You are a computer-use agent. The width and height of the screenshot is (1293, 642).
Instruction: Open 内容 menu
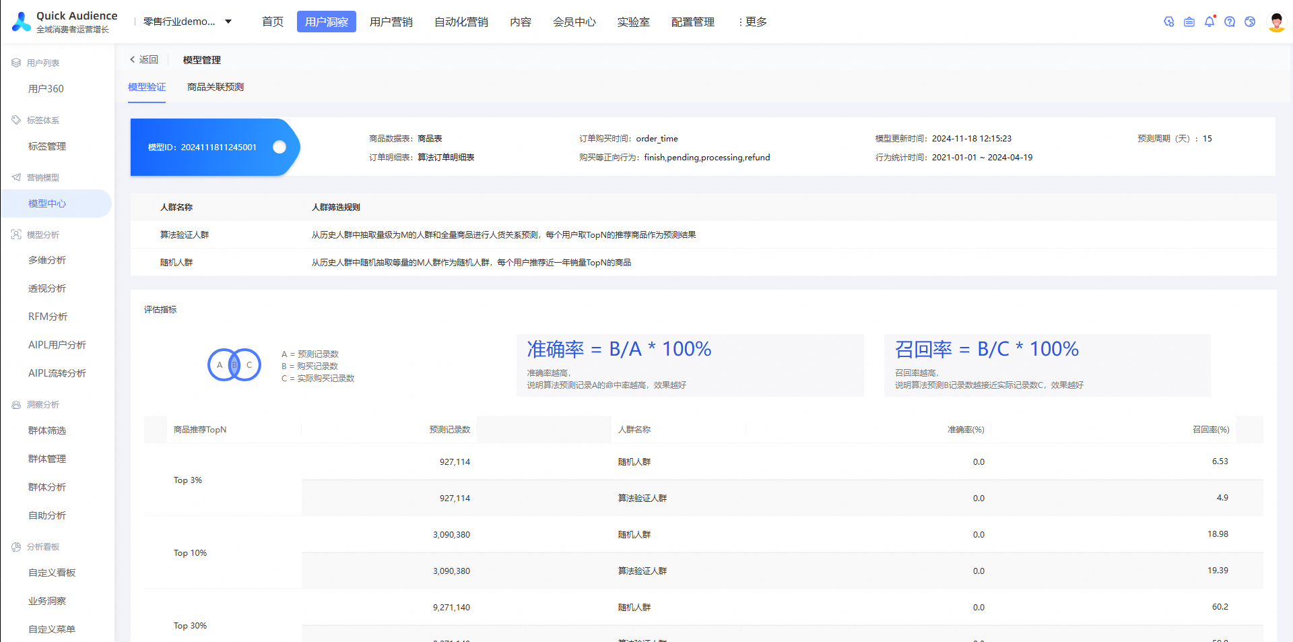(x=521, y=22)
